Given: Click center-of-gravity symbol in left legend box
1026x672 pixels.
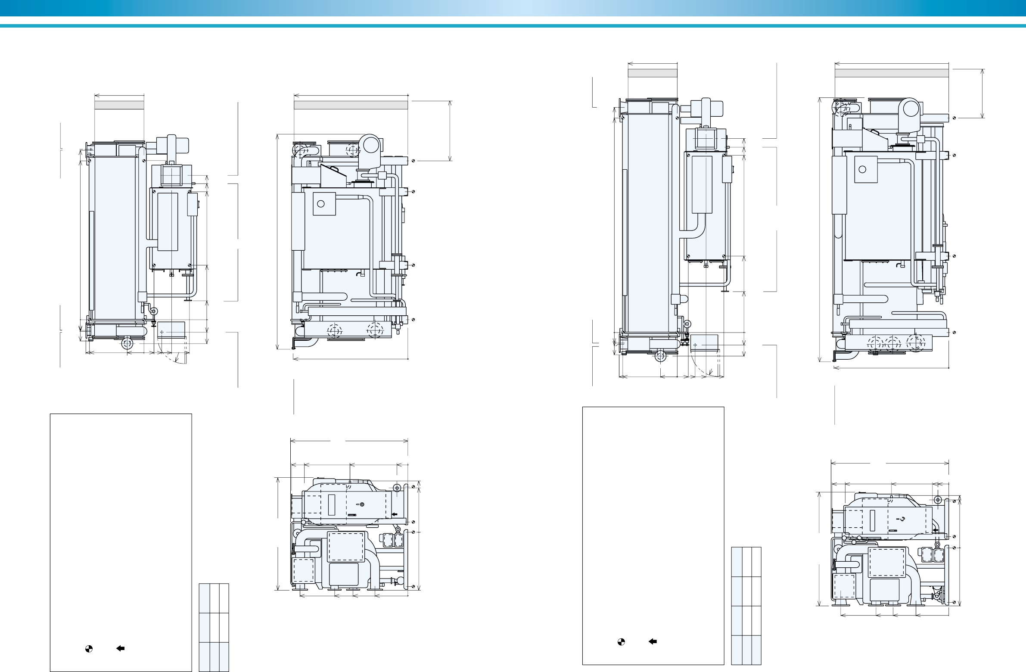Looking at the screenshot, I should 88,648.
